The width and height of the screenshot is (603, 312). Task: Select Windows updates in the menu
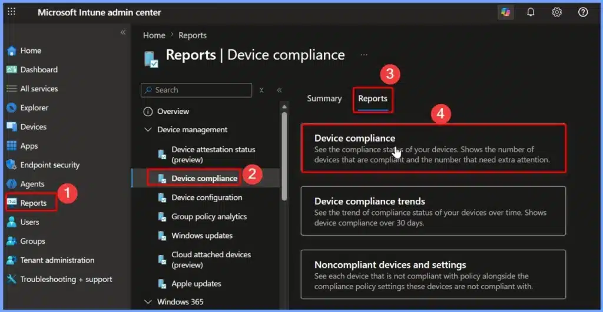pos(202,236)
